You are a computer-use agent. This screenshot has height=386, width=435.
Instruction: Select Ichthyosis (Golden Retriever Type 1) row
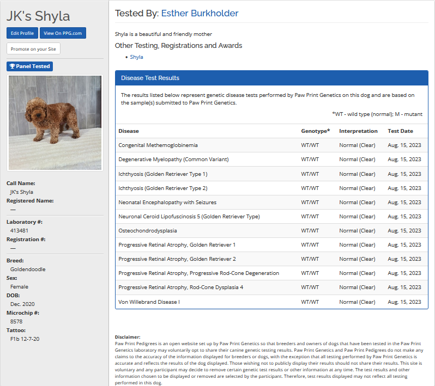point(163,174)
